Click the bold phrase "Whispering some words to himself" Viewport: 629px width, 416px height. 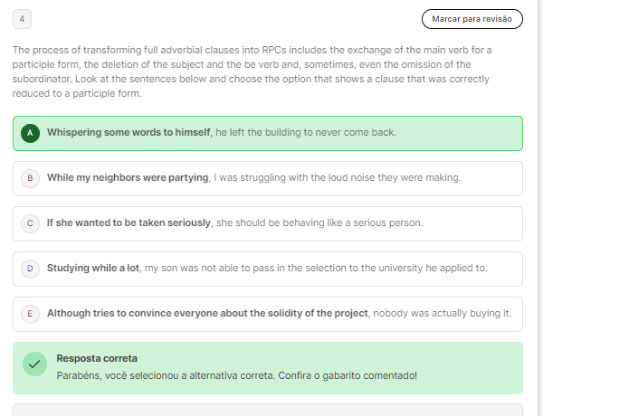point(129,133)
